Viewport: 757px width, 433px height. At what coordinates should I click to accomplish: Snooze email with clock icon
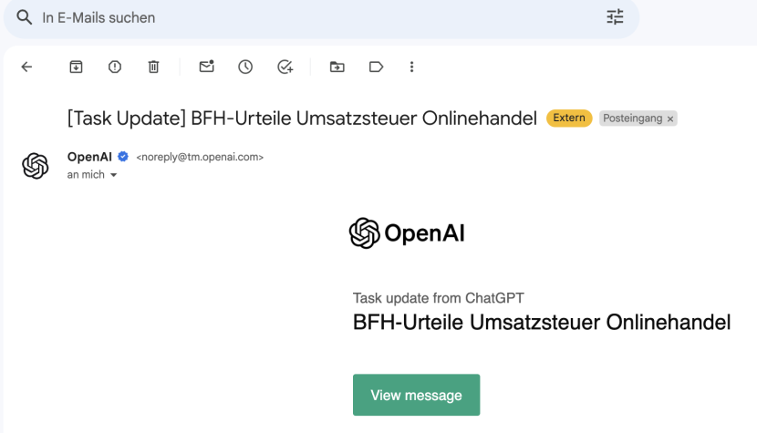click(x=245, y=67)
